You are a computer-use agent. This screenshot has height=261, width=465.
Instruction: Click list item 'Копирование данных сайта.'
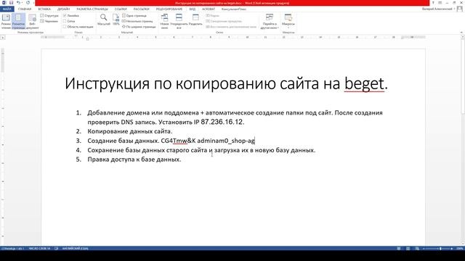click(x=130, y=131)
